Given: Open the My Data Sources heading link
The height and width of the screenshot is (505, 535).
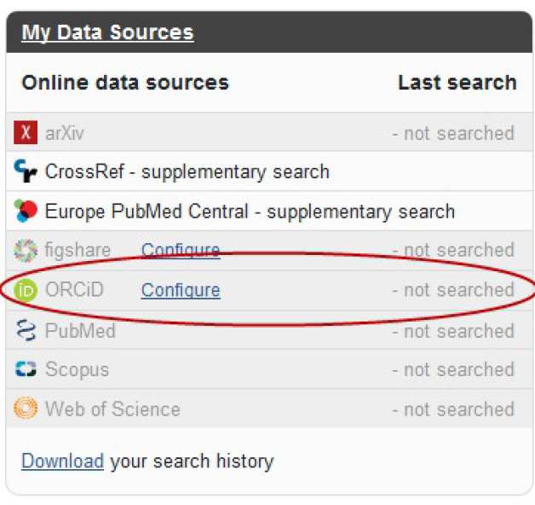Looking at the screenshot, I should (107, 33).
